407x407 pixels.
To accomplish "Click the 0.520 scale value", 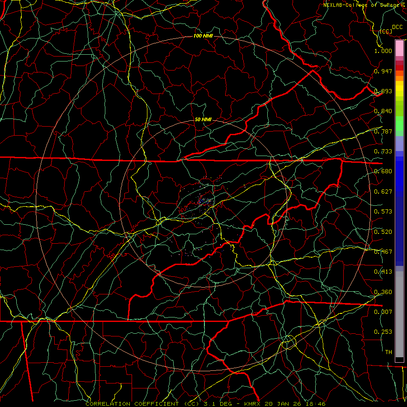I will [383, 232].
